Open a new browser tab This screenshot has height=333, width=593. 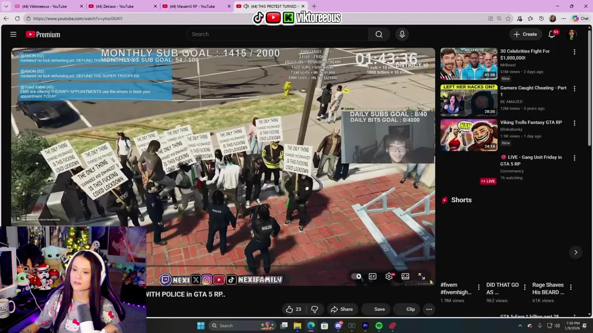pos(314,6)
